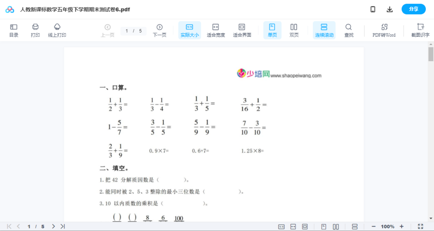This screenshot has height=231, width=434.
Task: Switch to 双页 two-page view
Action: (x=294, y=30)
